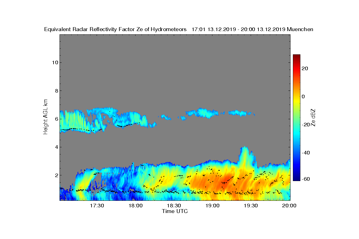Click the height tick label 8
359x239 pixels.
point(56,91)
